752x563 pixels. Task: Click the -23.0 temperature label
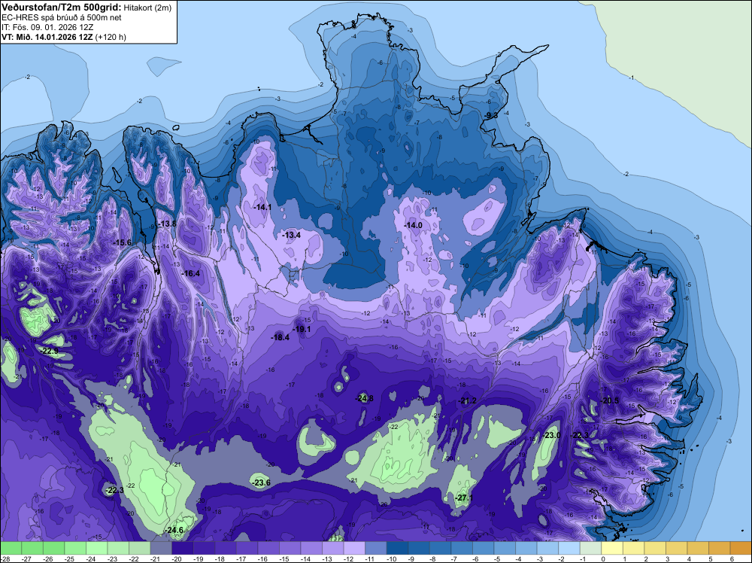click(x=552, y=435)
